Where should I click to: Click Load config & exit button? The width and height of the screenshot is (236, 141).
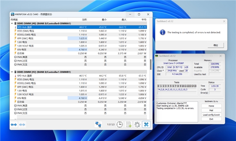tap(211, 114)
